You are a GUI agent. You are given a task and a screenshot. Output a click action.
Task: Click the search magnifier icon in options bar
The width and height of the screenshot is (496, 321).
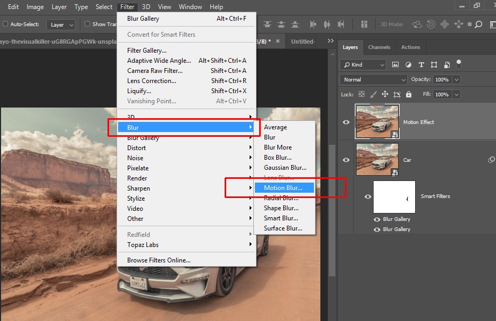tap(478, 24)
